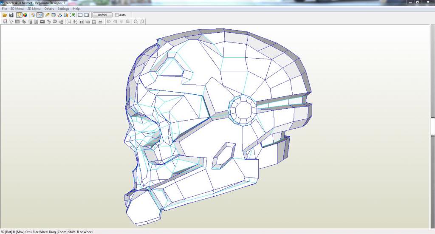The height and width of the screenshot is (234, 435).
Task: Select the rotate parts tool
Action: coord(11,22)
